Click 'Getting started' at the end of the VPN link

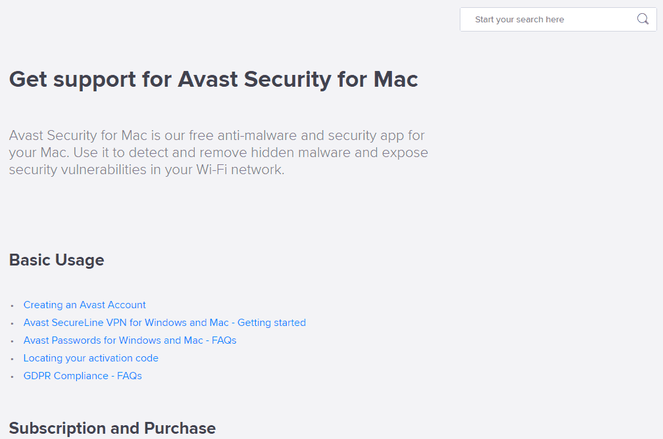pyautogui.click(x=272, y=323)
